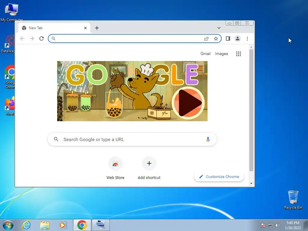The height and width of the screenshot is (231, 308).
Task: Close the New Tab tab
Action: pos(85,28)
